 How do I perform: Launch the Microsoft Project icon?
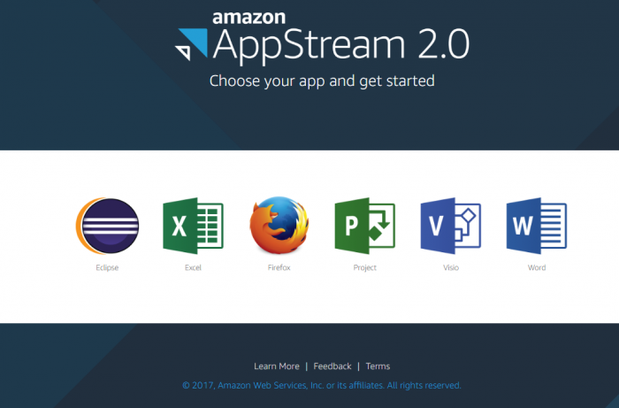(364, 226)
